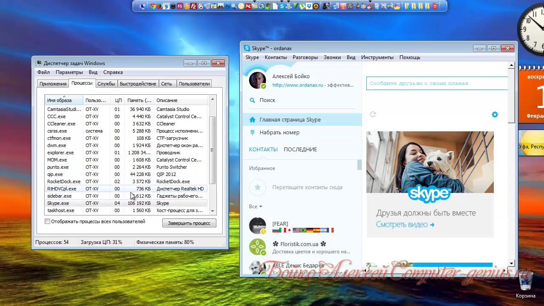Viewport: 544px width, 306px height.
Task: Select the Skype.exe process row
Action: [126, 203]
